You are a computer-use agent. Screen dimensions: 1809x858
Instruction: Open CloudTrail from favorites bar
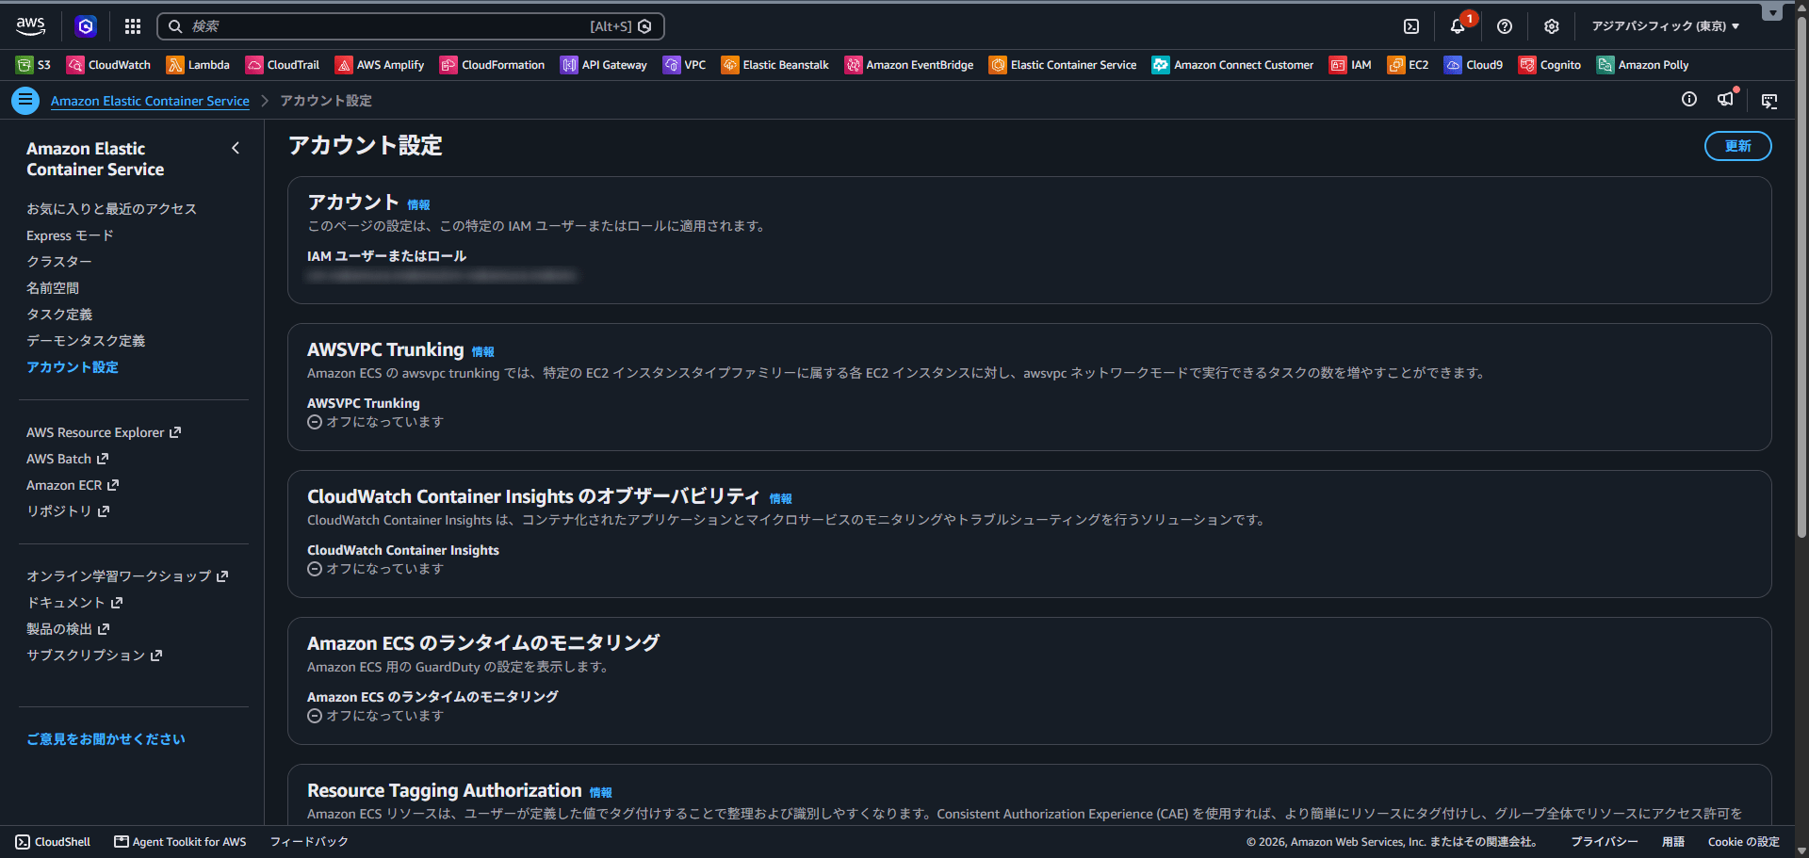click(283, 65)
